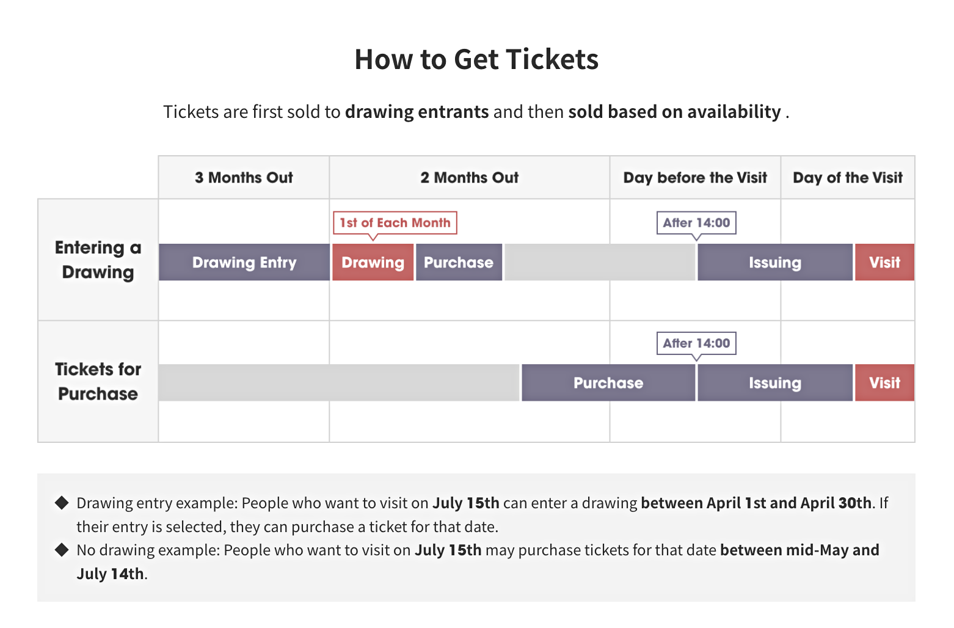Click "Purchase" bar in Entering a Drawing row
This screenshot has height=628, width=954.
[x=459, y=263]
